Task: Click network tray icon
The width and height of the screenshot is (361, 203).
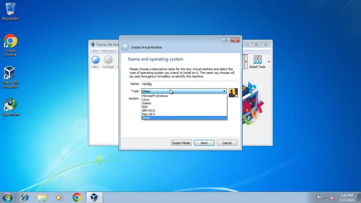Action: (x=326, y=198)
